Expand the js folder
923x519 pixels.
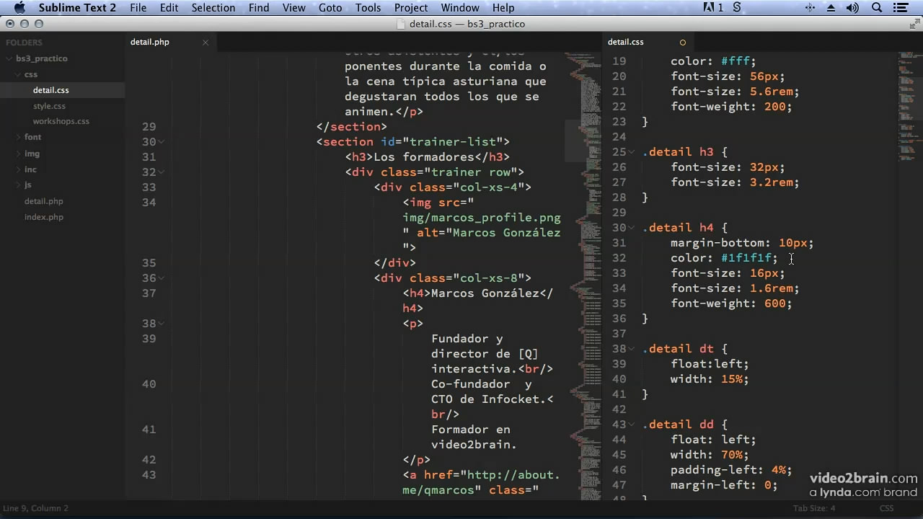18,185
